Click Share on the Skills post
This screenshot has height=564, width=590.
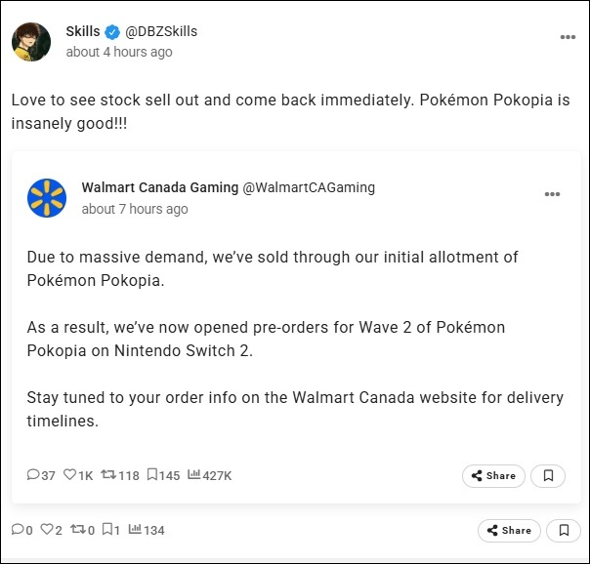click(x=509, y=531)
